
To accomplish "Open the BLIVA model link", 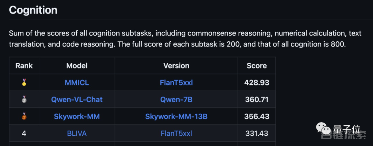I will tap(77, 134).
